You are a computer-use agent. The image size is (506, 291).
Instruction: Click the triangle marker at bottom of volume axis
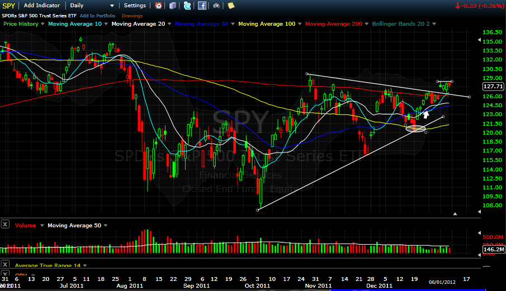[x=479, y=255]
